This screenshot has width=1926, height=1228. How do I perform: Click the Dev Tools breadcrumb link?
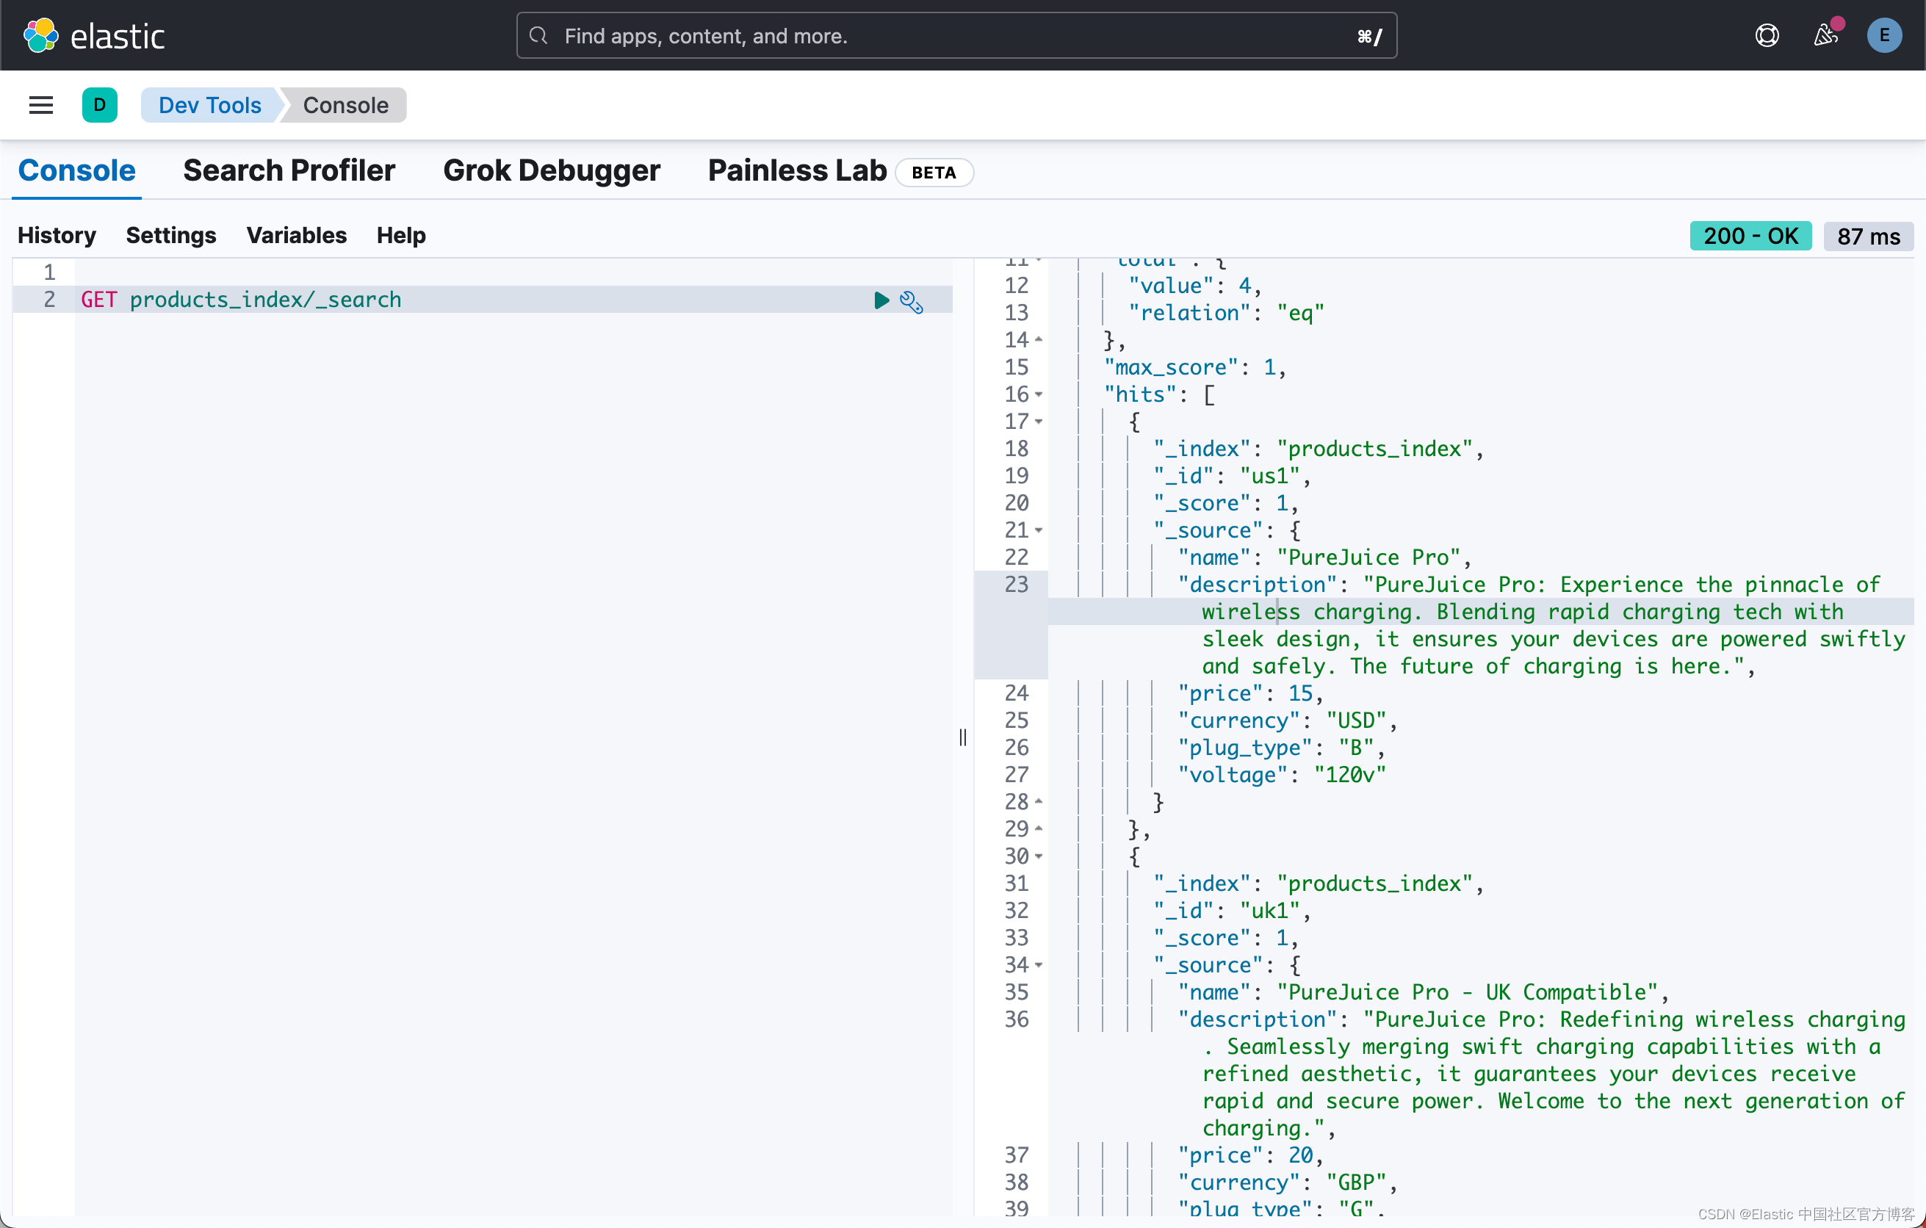[209, 105]
